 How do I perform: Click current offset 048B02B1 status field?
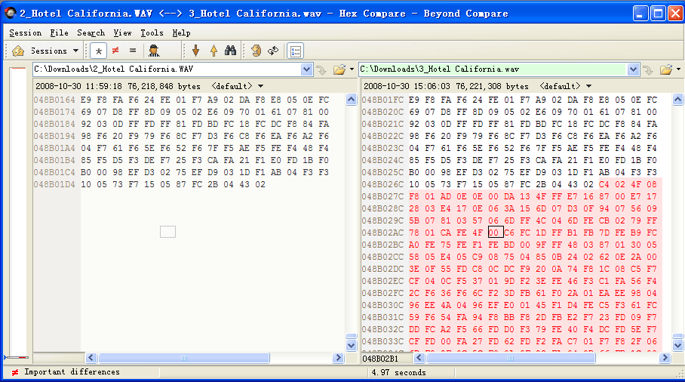(380, 359)
